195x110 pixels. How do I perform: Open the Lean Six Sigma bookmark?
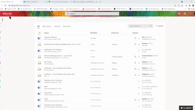pyautogui.click(x=153, y=9)
